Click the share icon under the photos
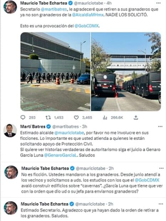Image resolution: width=166 pixels, height=221 pixels. tap(136, 118)
